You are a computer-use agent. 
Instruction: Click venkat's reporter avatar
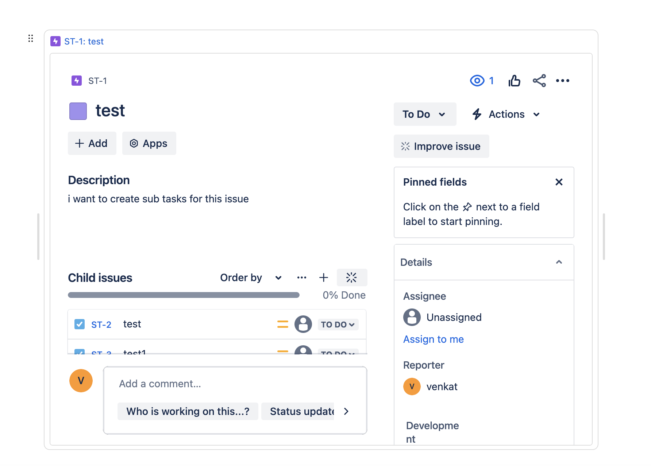(412, 387)
